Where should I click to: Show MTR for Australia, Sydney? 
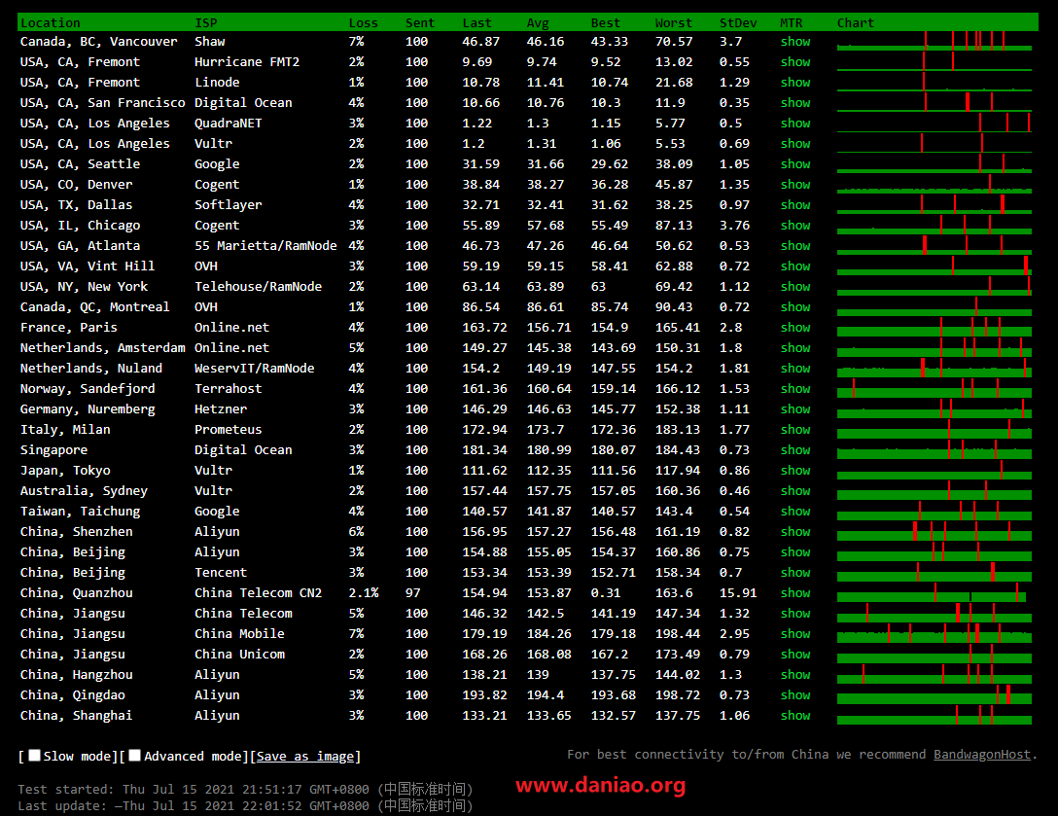(x=794, y=490)
